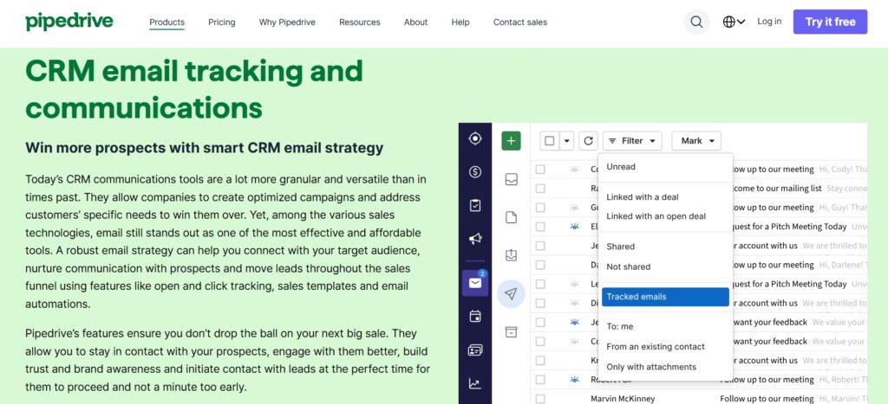This screenshot has width=888, height=404.
Task: Click the refresh icon in mail toolbar
Action: (589, 141)
